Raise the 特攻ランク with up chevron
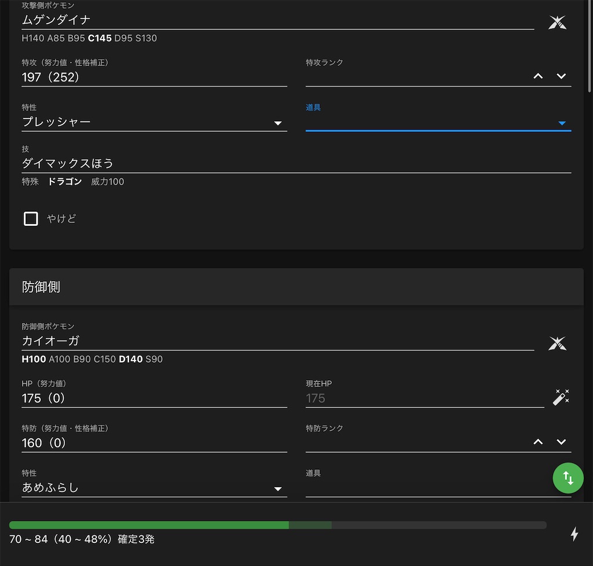The image size is (593, 566). click(538, 76)
